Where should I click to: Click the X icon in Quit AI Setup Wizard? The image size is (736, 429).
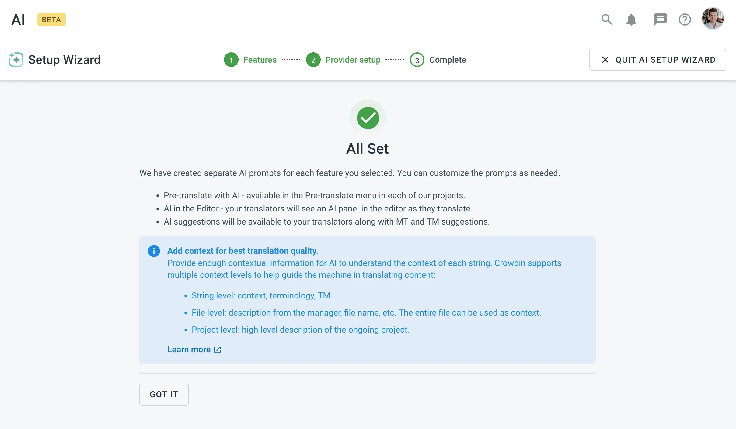tap(605, 60)
